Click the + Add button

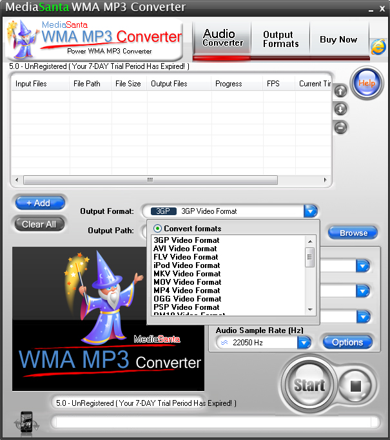[40, 203]
